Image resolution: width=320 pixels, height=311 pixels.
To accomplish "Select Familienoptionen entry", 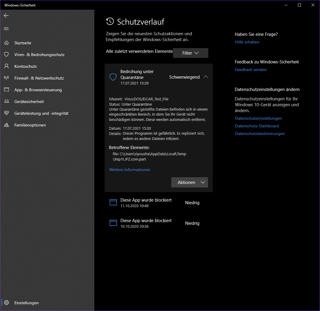I will 47,125.
